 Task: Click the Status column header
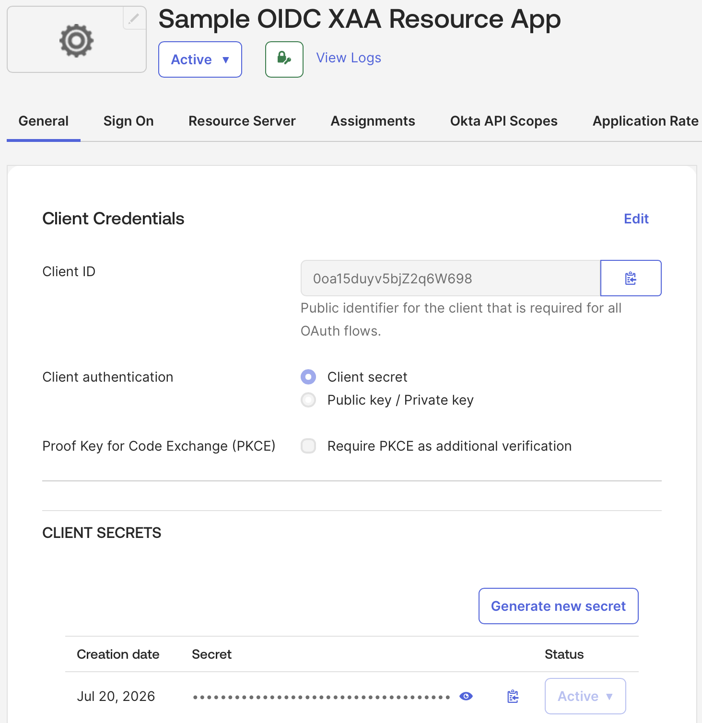[x=564, y=654]
